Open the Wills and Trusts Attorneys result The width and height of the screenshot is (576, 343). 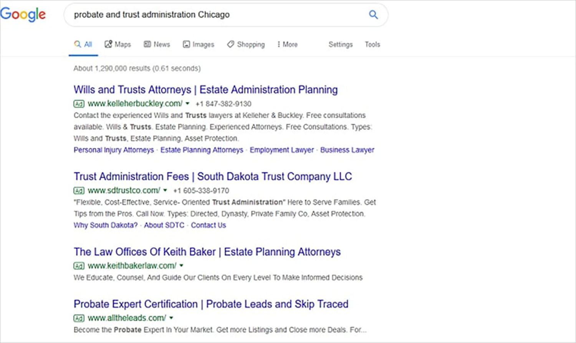pos(205,89)
